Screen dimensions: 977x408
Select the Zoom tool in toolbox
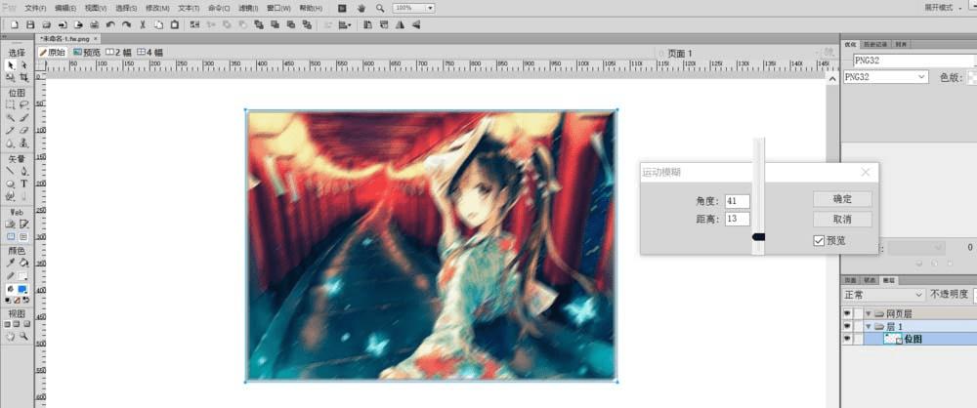pos(23,336)
